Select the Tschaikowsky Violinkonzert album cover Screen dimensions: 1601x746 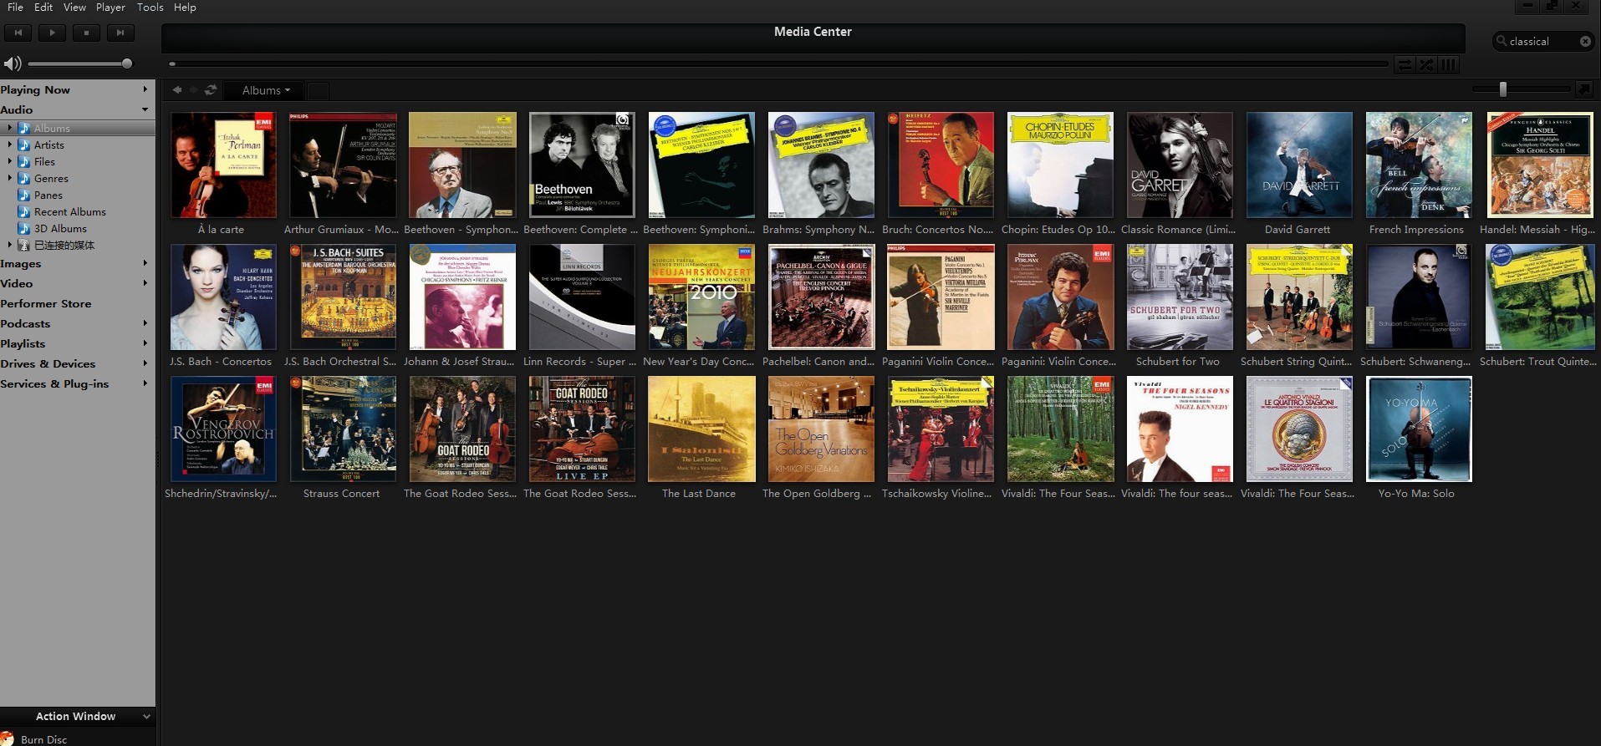941,429
